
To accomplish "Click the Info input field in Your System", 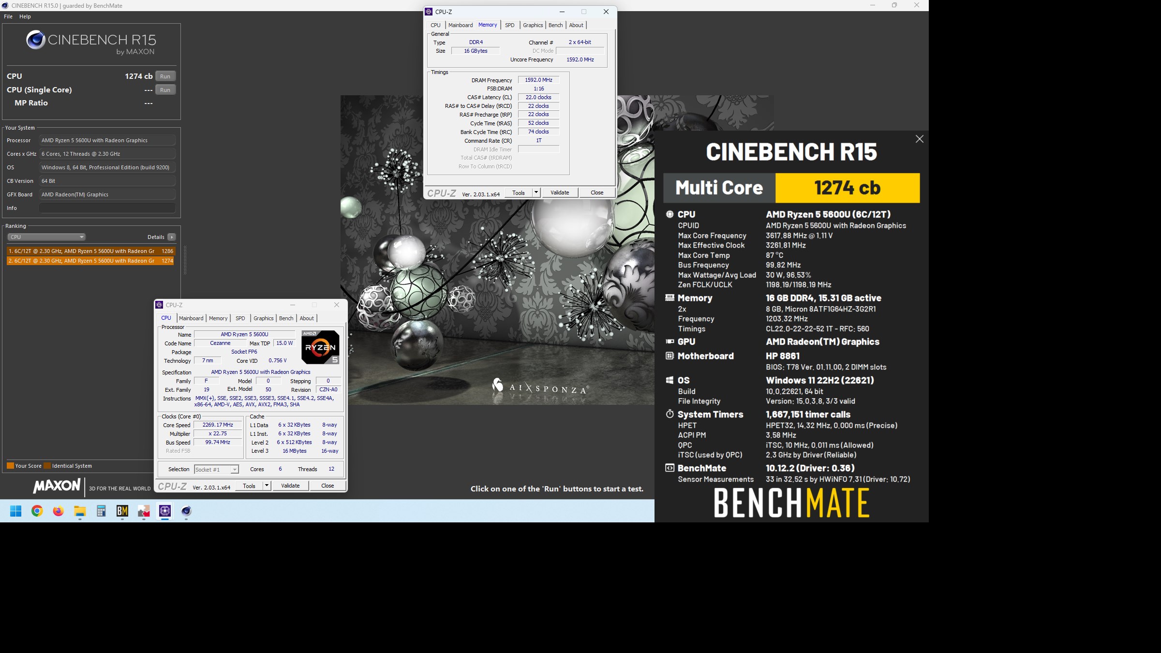I will 107,208.
